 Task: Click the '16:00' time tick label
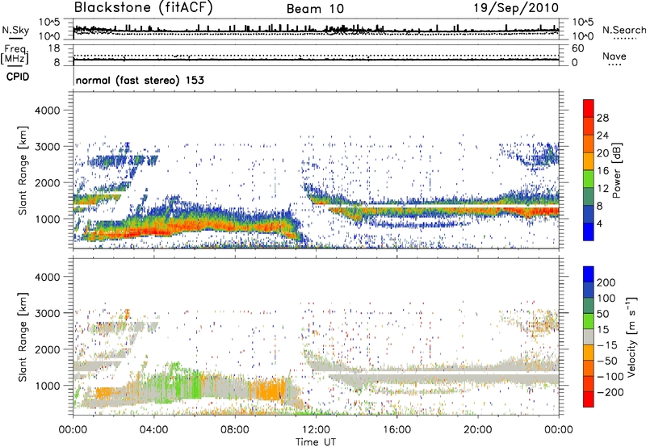coord(396,430)
